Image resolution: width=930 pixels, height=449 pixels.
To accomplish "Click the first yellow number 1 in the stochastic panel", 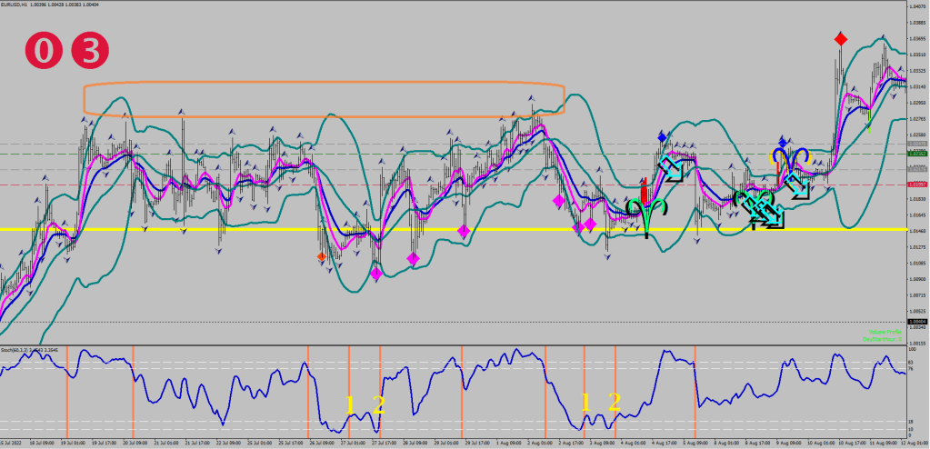I will pos(350,404).
